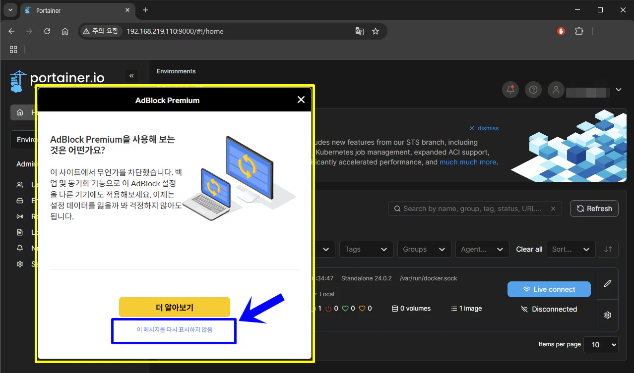Click the '0 volumes' text
Image resolution: width=634 pixels, height=373 pixels.
click(x=416, y=308)
